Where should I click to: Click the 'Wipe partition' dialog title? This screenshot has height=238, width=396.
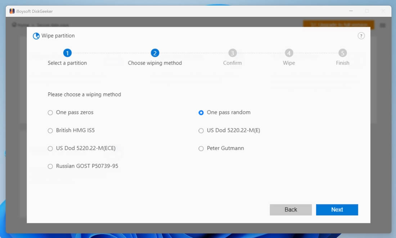point(58,36)
